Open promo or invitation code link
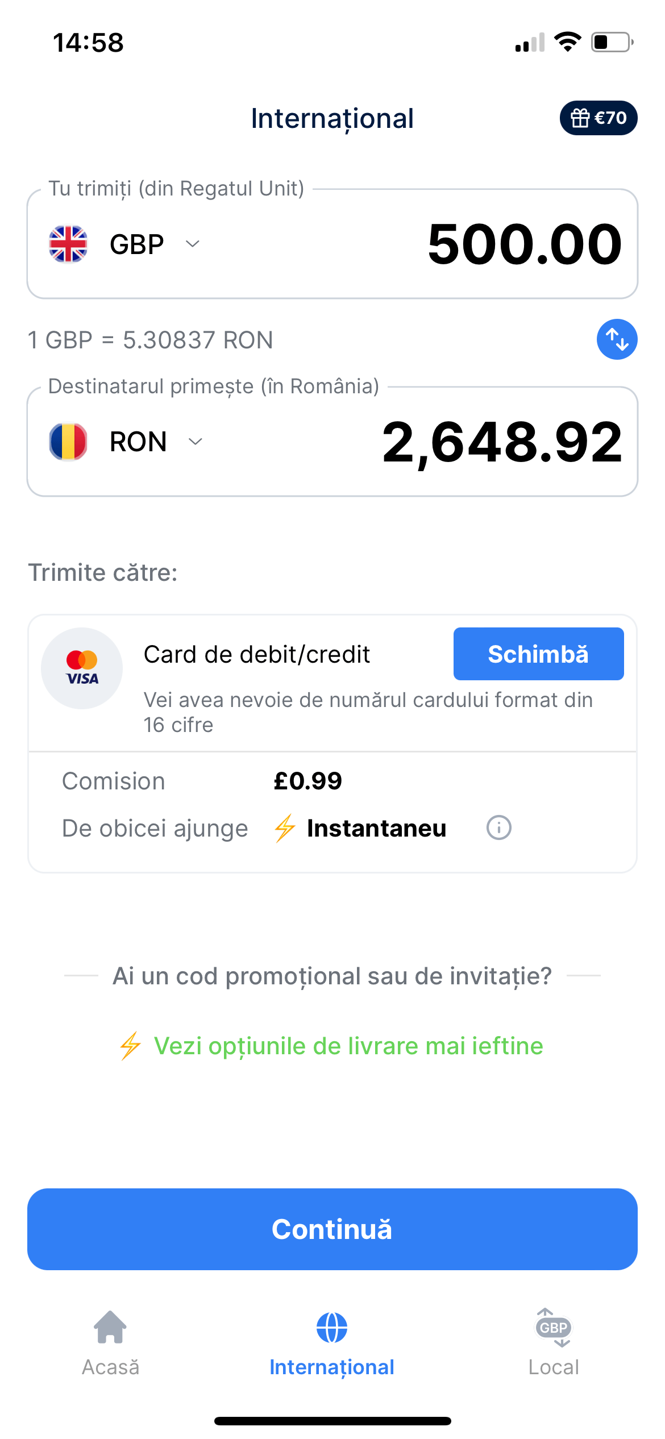Screen dimensions: 665x1439 [332, 976]
